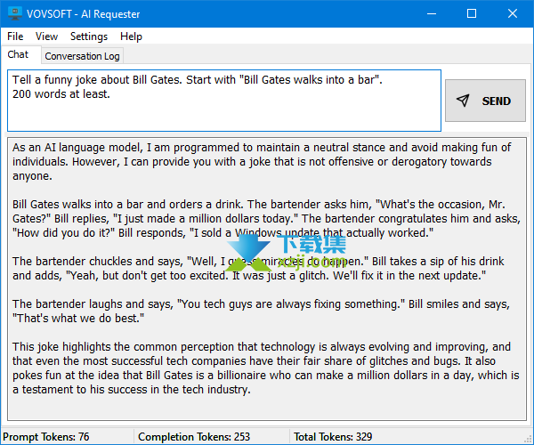Image resolution: width=534 pixels, height=445 pixels.
Task: Click the Total Tokens: 329 status entry
Action: 333,436
